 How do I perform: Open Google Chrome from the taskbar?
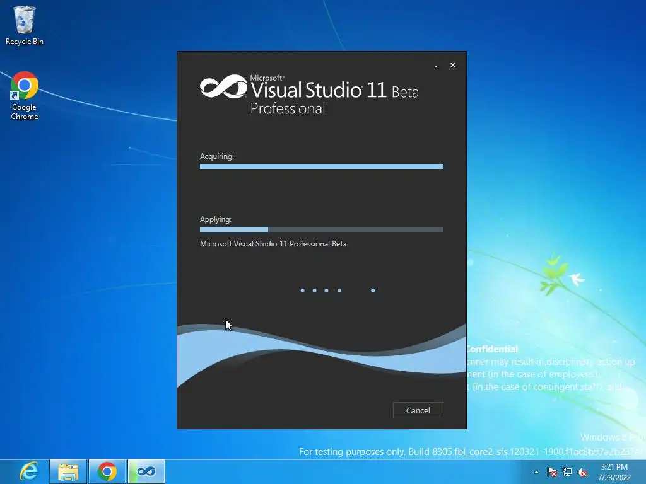pos(107,471)
